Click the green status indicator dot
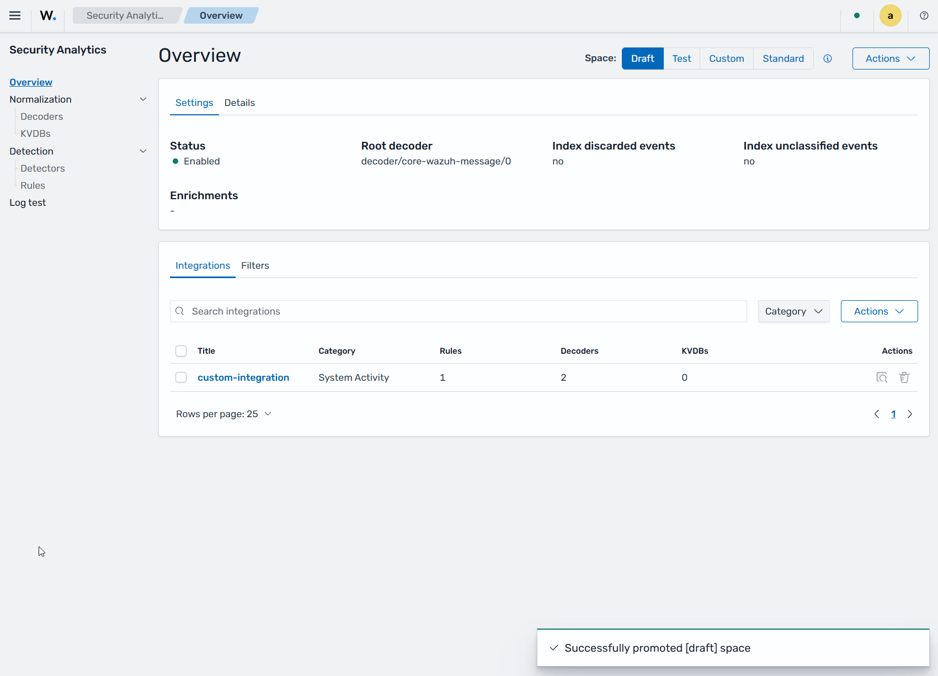The width and height of the screenshot is (938, 676). click(857, 15)
